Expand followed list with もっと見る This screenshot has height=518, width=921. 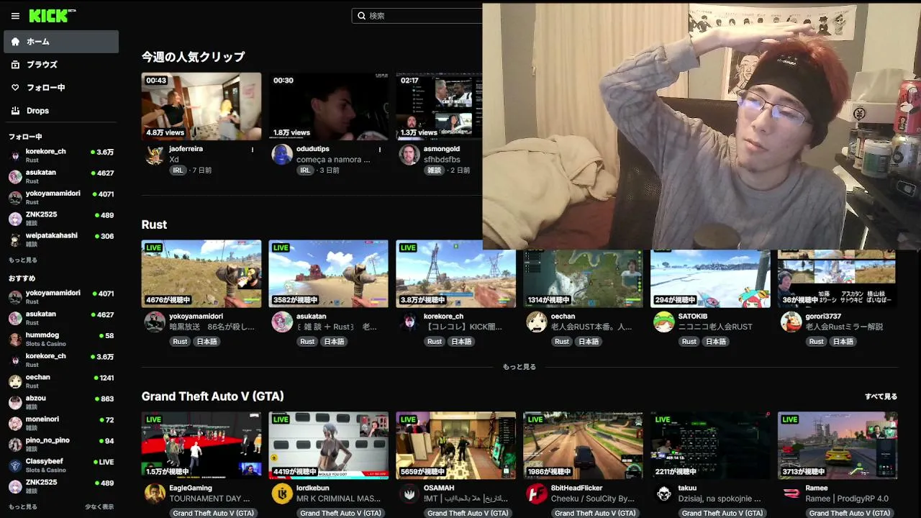pyautogui.click(x=23, y=260)
